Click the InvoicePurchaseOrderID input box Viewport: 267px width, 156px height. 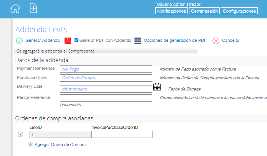pyautogui.click(x=122, y=134)
